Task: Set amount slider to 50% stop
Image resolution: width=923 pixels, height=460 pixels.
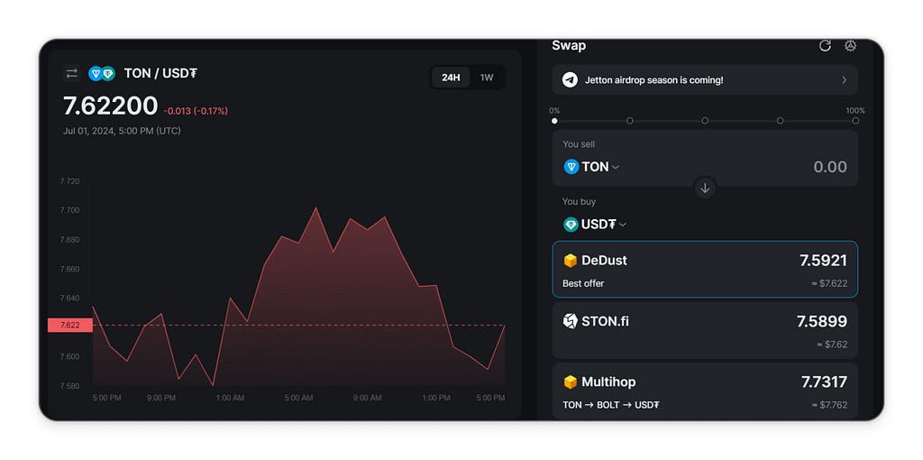Action: pos(705,121)
